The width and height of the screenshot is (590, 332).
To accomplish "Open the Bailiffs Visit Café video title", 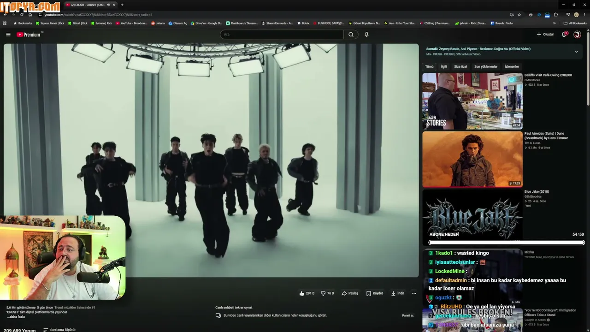I will point(548,75).
